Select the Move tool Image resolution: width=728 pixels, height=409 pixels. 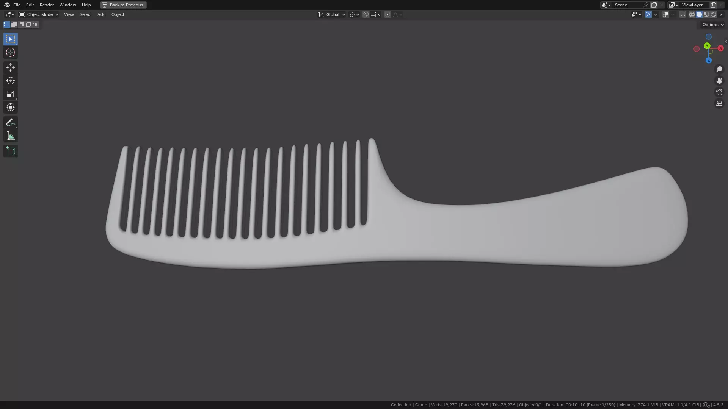point(11,67)
